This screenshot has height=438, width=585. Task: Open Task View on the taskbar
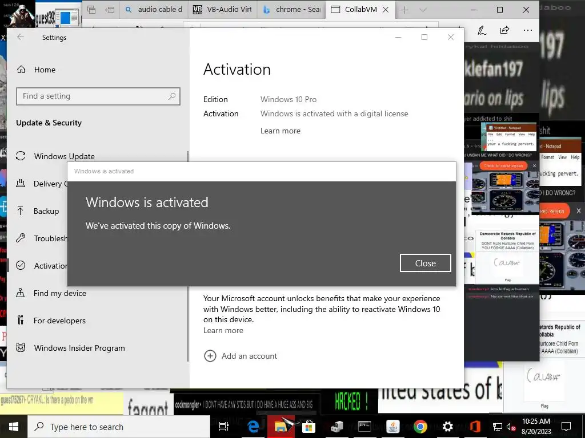pyautogui.click(x=223, y=427)
